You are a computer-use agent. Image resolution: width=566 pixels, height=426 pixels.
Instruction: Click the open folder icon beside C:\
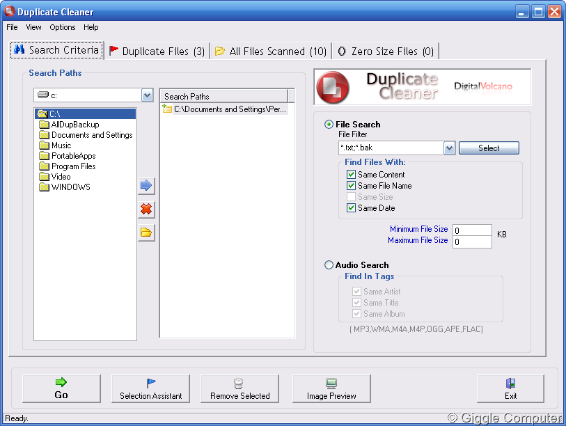(x=42, y=114)
